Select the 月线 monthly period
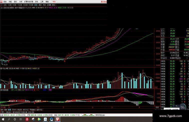The width and height of the screenshot is (189, 122). pyautogui.click(x=44, y=5)
